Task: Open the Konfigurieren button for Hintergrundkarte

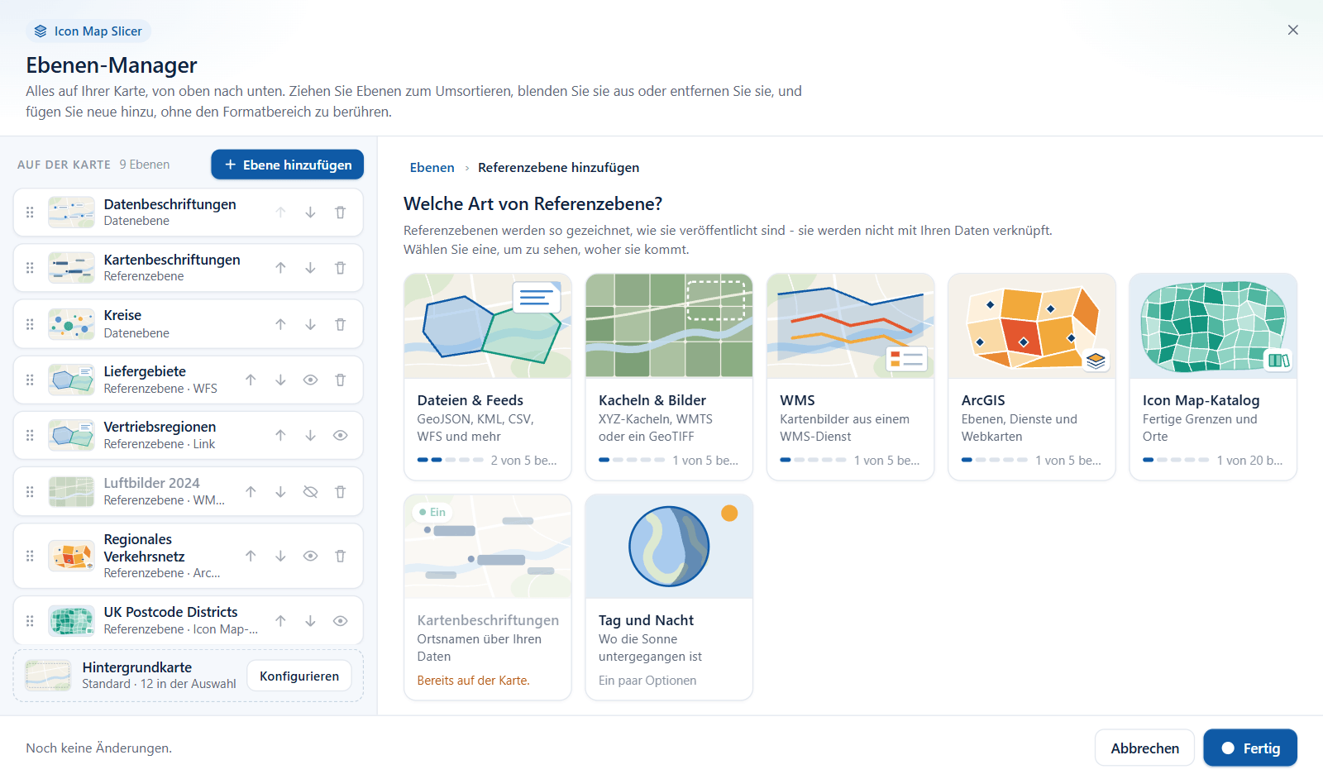Action: [299, 676]
